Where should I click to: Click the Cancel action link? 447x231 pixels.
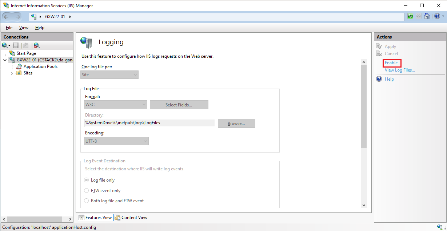point(391,54)
